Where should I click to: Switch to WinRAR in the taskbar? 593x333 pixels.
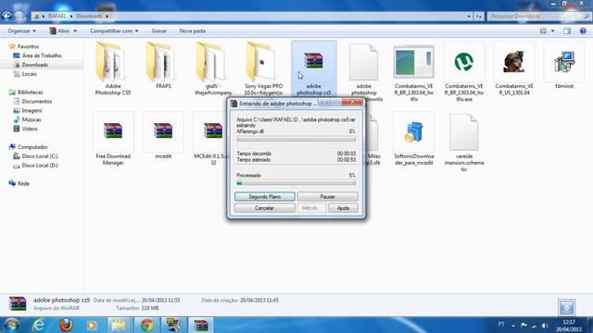[x=200, y=325]
